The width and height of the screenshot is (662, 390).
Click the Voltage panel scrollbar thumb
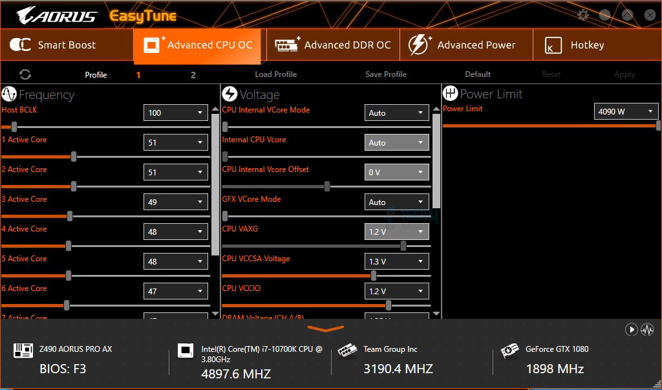436,161
